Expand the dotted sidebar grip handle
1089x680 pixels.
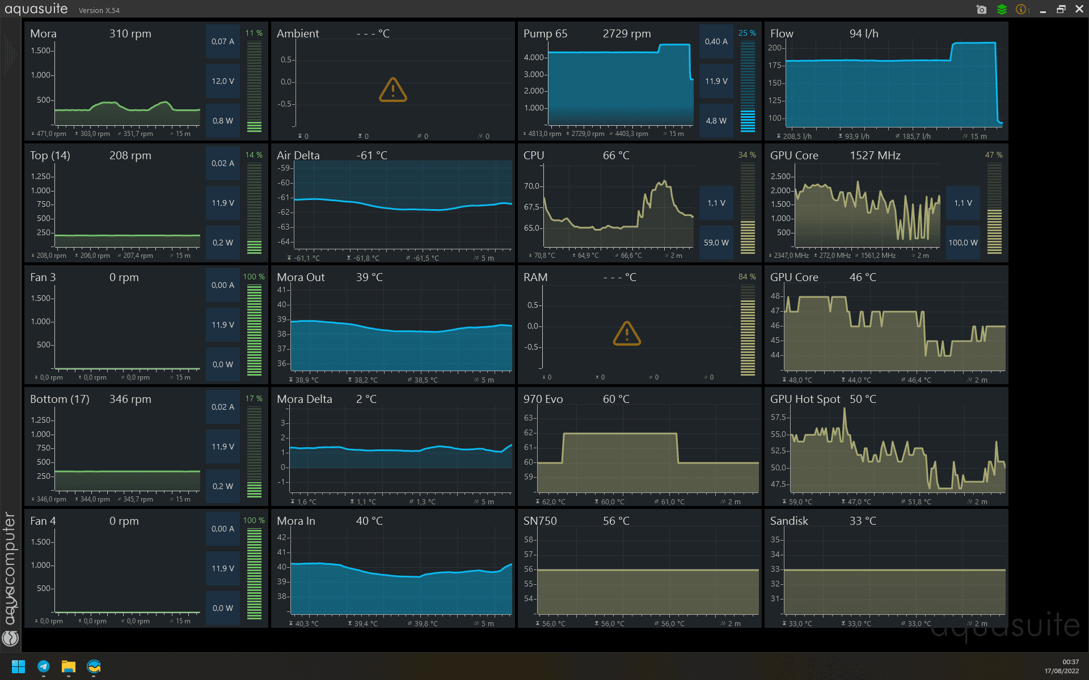[10, 55]
